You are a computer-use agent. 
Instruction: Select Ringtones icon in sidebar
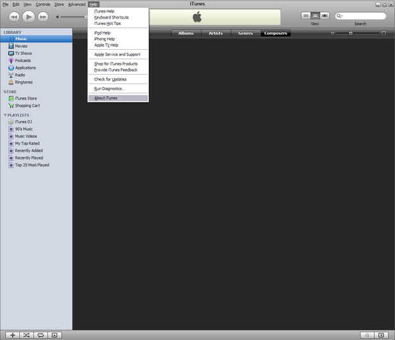pyautogui.click(x=11, y=82)
